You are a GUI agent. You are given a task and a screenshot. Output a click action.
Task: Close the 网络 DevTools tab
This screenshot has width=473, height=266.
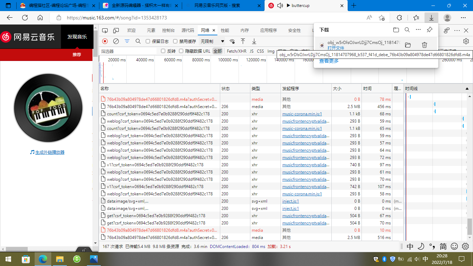click(214, 30)
